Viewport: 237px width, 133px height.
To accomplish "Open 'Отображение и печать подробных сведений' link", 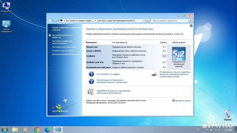I will [x=175, y=74].
